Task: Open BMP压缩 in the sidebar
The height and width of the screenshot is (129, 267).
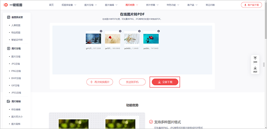Action: [16, 78]
